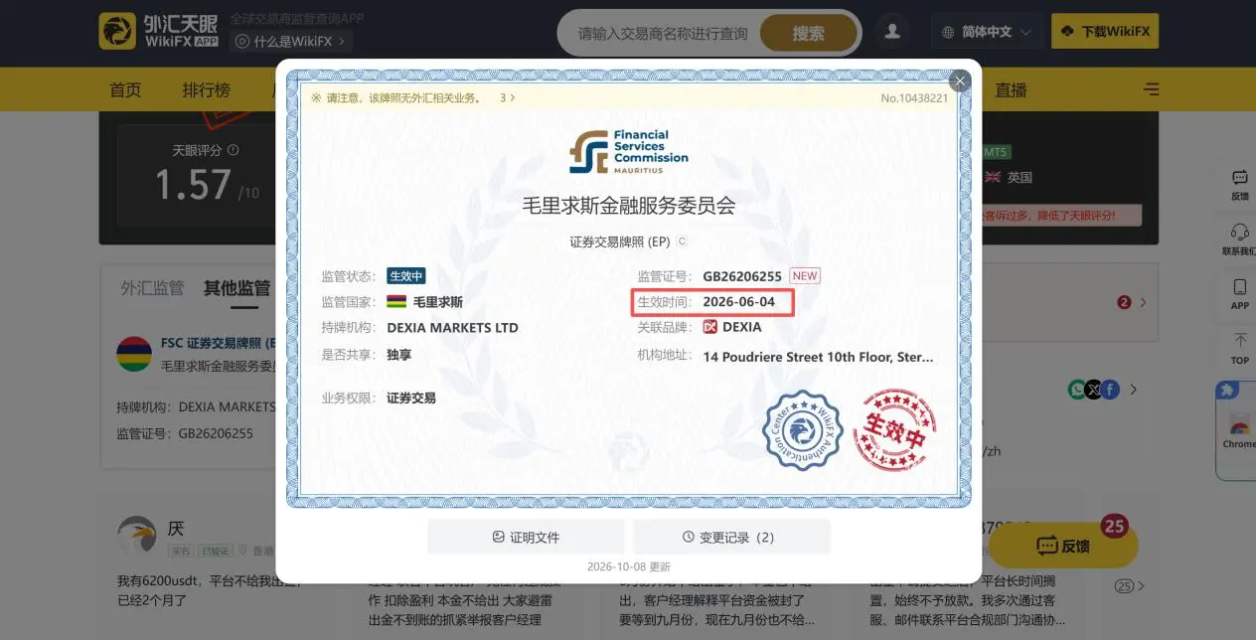The width and height of the screenshot is (1256, 640).
Task: Click the 下载WikiFX download button
Action: tap(1105, 32)
